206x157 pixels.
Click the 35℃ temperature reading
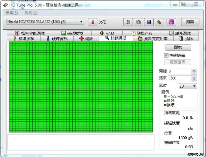click(x=102, y=22)
